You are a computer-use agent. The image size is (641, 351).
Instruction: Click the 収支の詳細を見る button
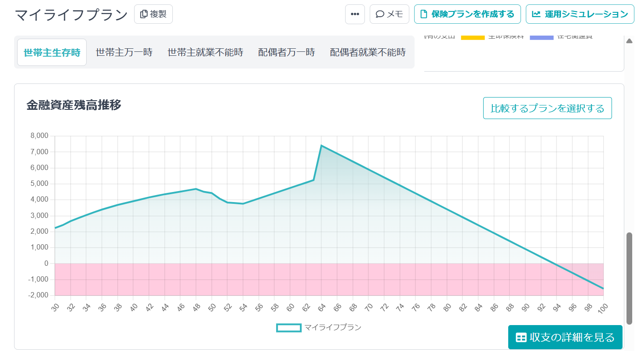click(565, 337)
